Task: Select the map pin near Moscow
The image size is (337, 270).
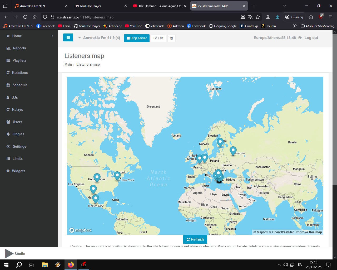Action: [233, 151]
